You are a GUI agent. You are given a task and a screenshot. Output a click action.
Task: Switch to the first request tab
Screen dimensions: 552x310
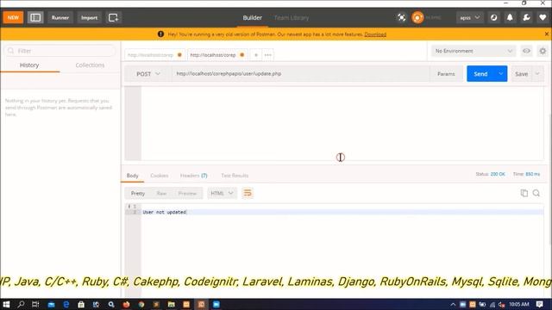154,55
